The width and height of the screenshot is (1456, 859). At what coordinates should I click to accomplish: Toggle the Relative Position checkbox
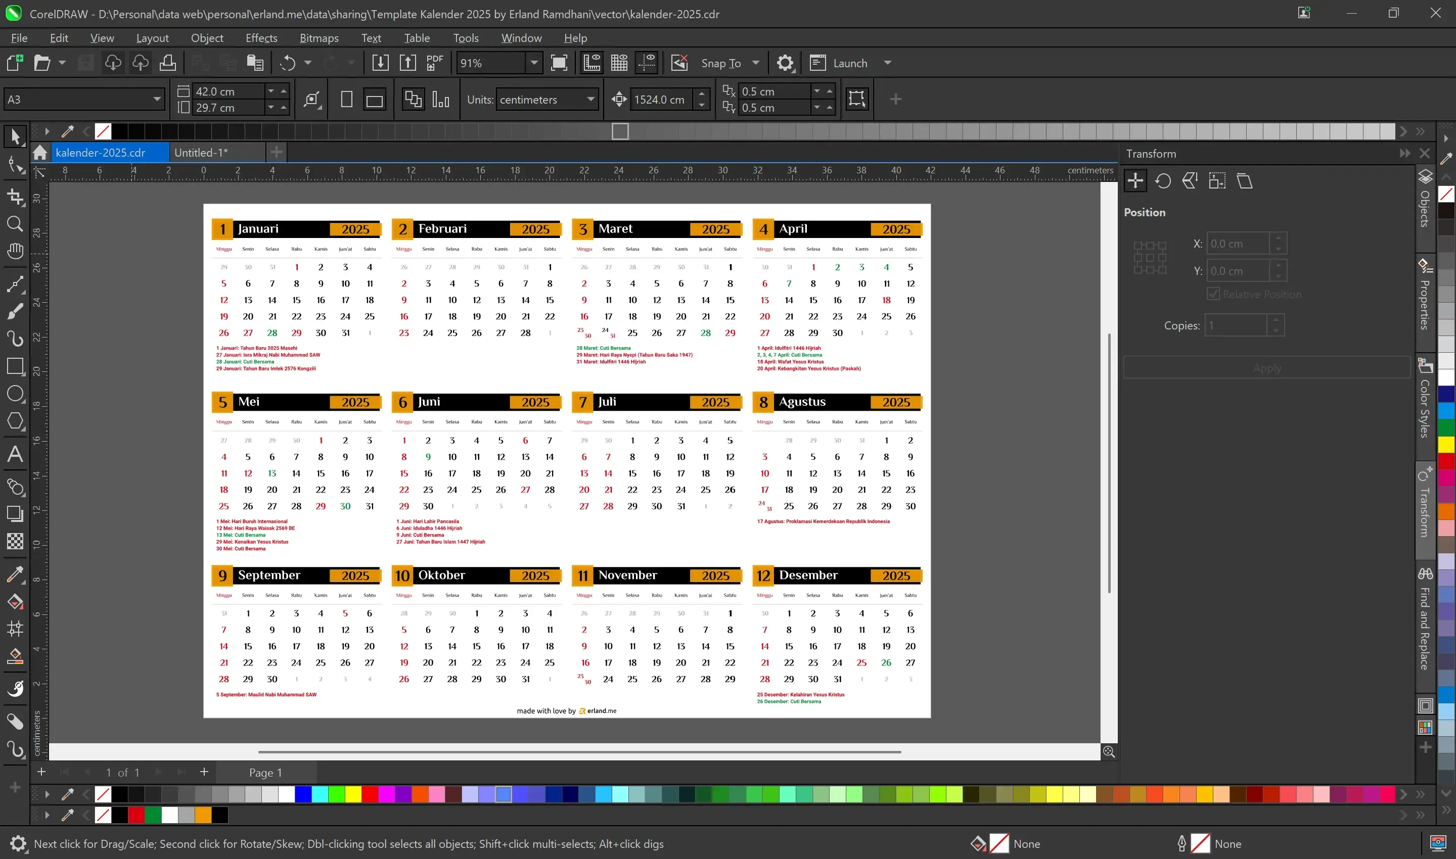pyautogui.click(x=1213, y=294)
